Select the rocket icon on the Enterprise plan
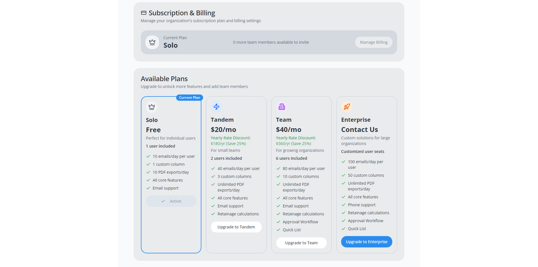538x267 pixels. pyautogui.click(x=347, y=107)
